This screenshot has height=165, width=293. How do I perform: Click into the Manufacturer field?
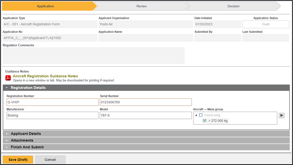tap(52, 115)
